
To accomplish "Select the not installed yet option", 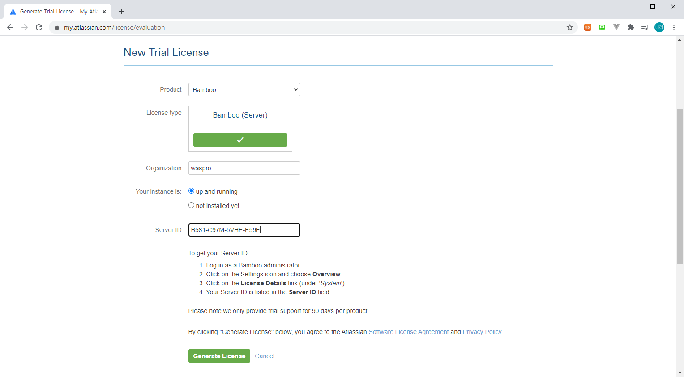I will click(x=192, y=205).
